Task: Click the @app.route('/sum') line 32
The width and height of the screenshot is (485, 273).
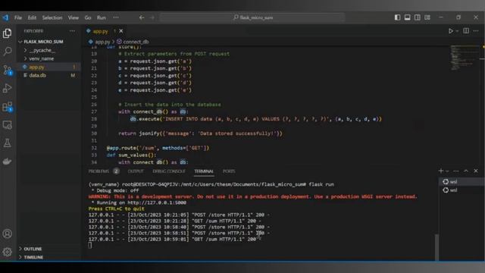Action: pos(158,148)
